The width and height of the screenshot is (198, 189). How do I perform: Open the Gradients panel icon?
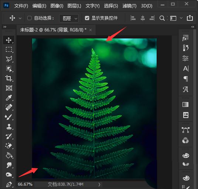click(185, 105)
